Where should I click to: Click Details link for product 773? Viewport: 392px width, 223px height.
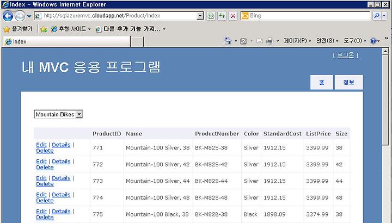point(61,178)
